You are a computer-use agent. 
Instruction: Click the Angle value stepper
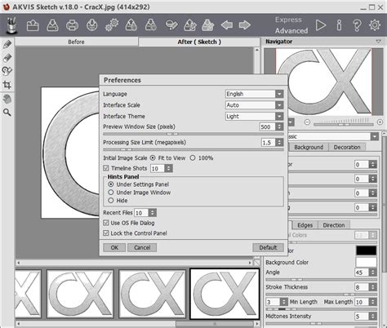pos(373,273)
